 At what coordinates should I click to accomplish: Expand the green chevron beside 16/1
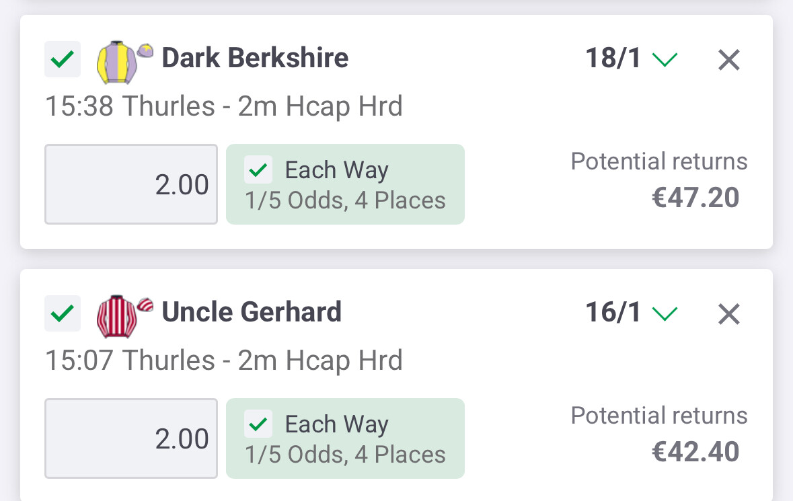click(x=665, y=314)
